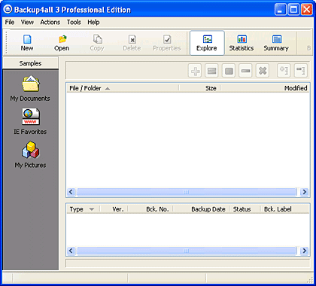Open the File menu
This screenshot has width=316, height=286.
coord(10,22)
